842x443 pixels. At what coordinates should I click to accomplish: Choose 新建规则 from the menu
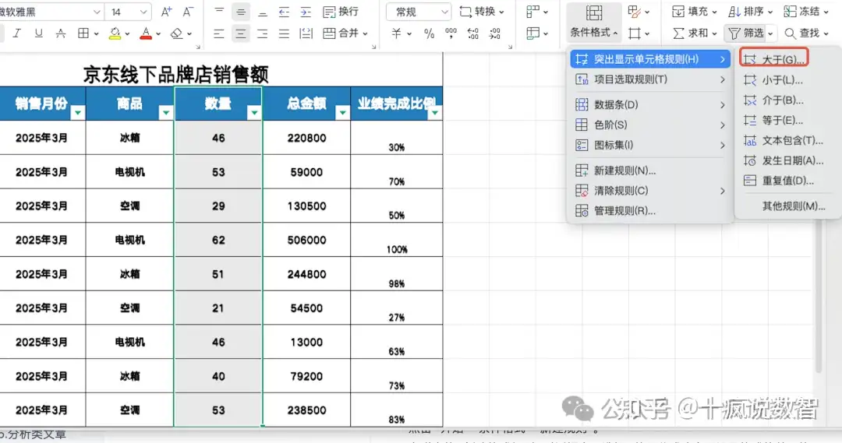(650, 171)
